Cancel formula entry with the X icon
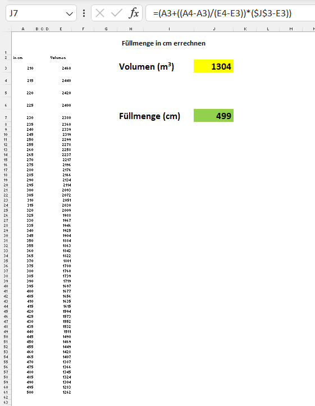 click(x=100, y=13)
